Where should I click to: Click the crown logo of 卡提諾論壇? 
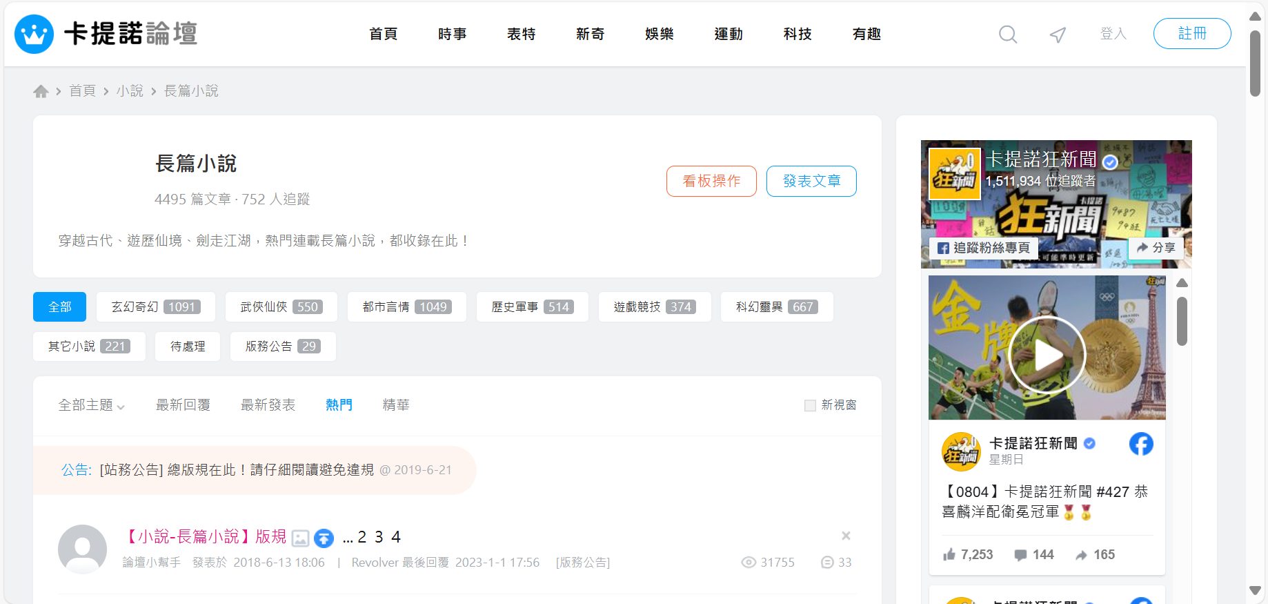click(34, 34)
